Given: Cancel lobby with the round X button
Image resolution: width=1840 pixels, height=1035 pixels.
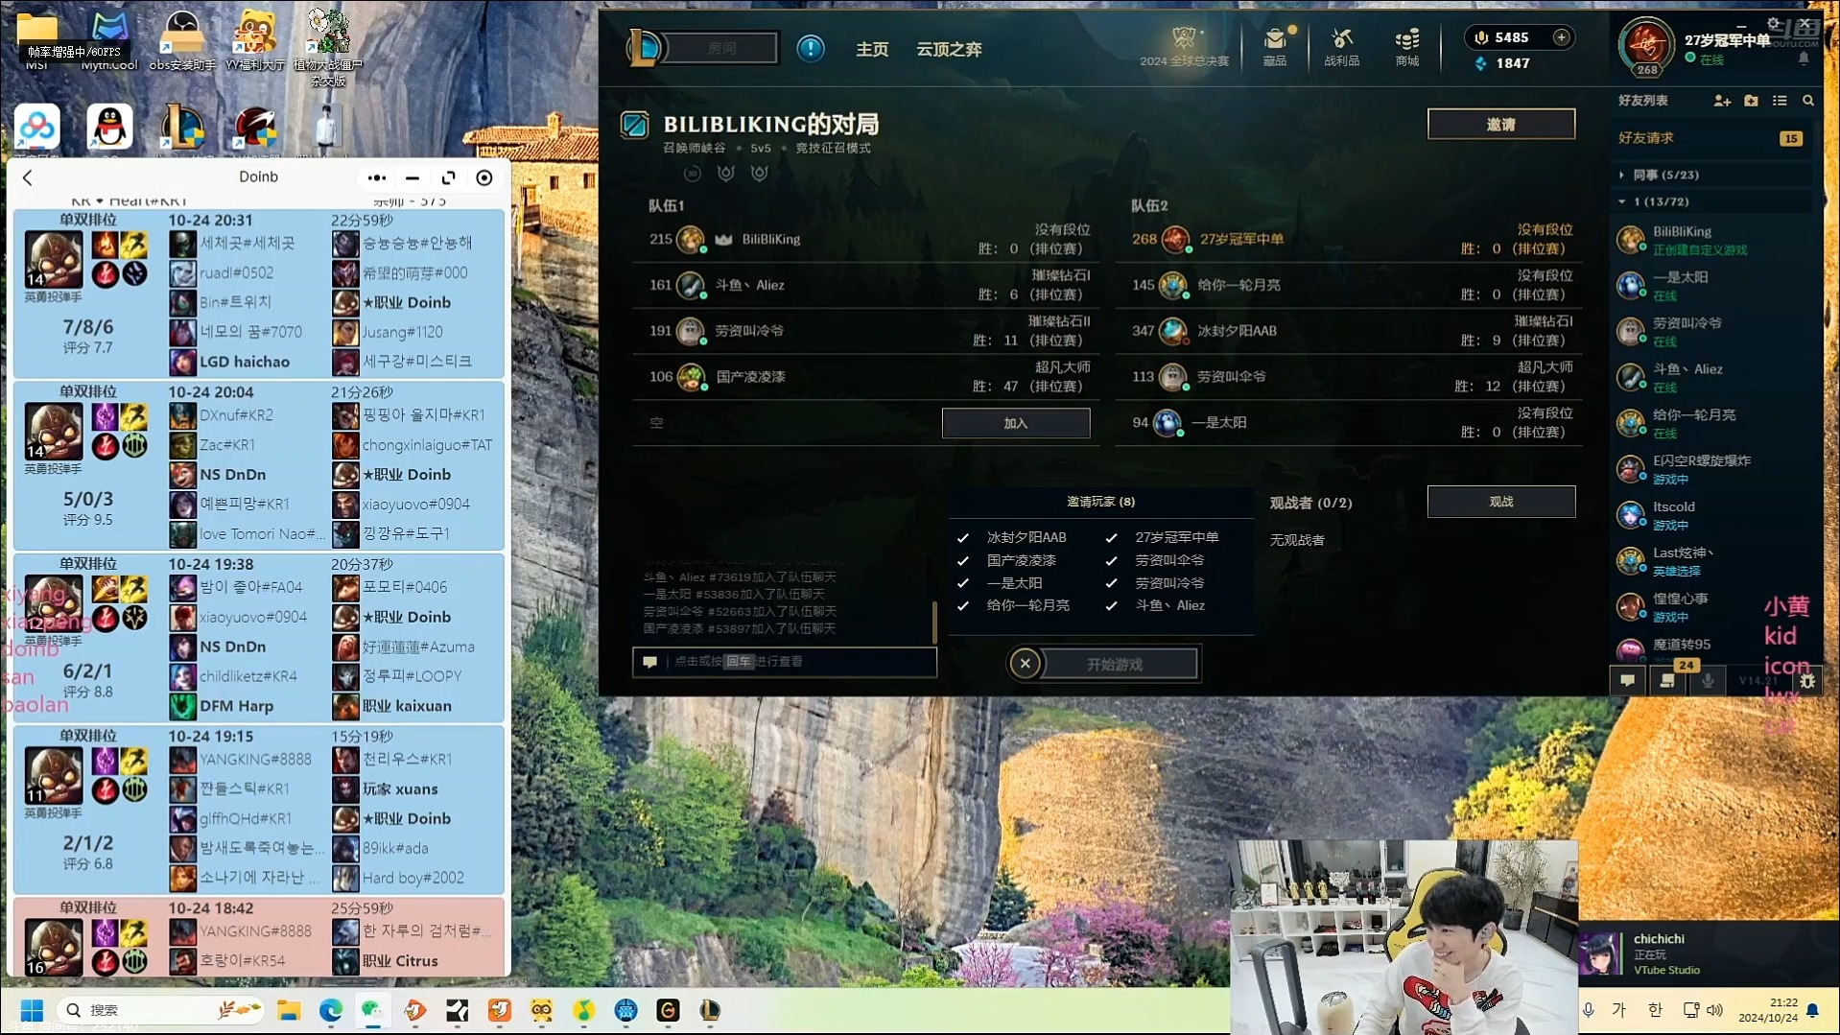Looking at the screenshot, I should [x=1025, y=663].
